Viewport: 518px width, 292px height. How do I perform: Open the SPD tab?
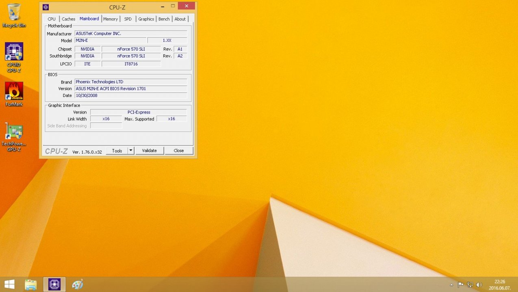[128, 19]
